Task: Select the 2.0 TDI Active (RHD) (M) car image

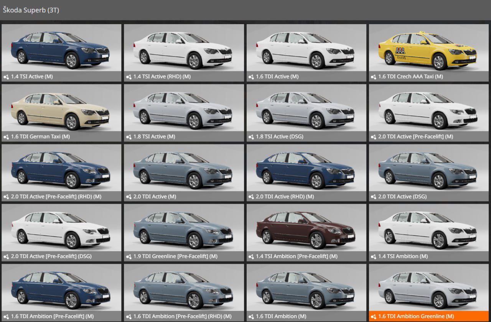Action: [306, 169]
